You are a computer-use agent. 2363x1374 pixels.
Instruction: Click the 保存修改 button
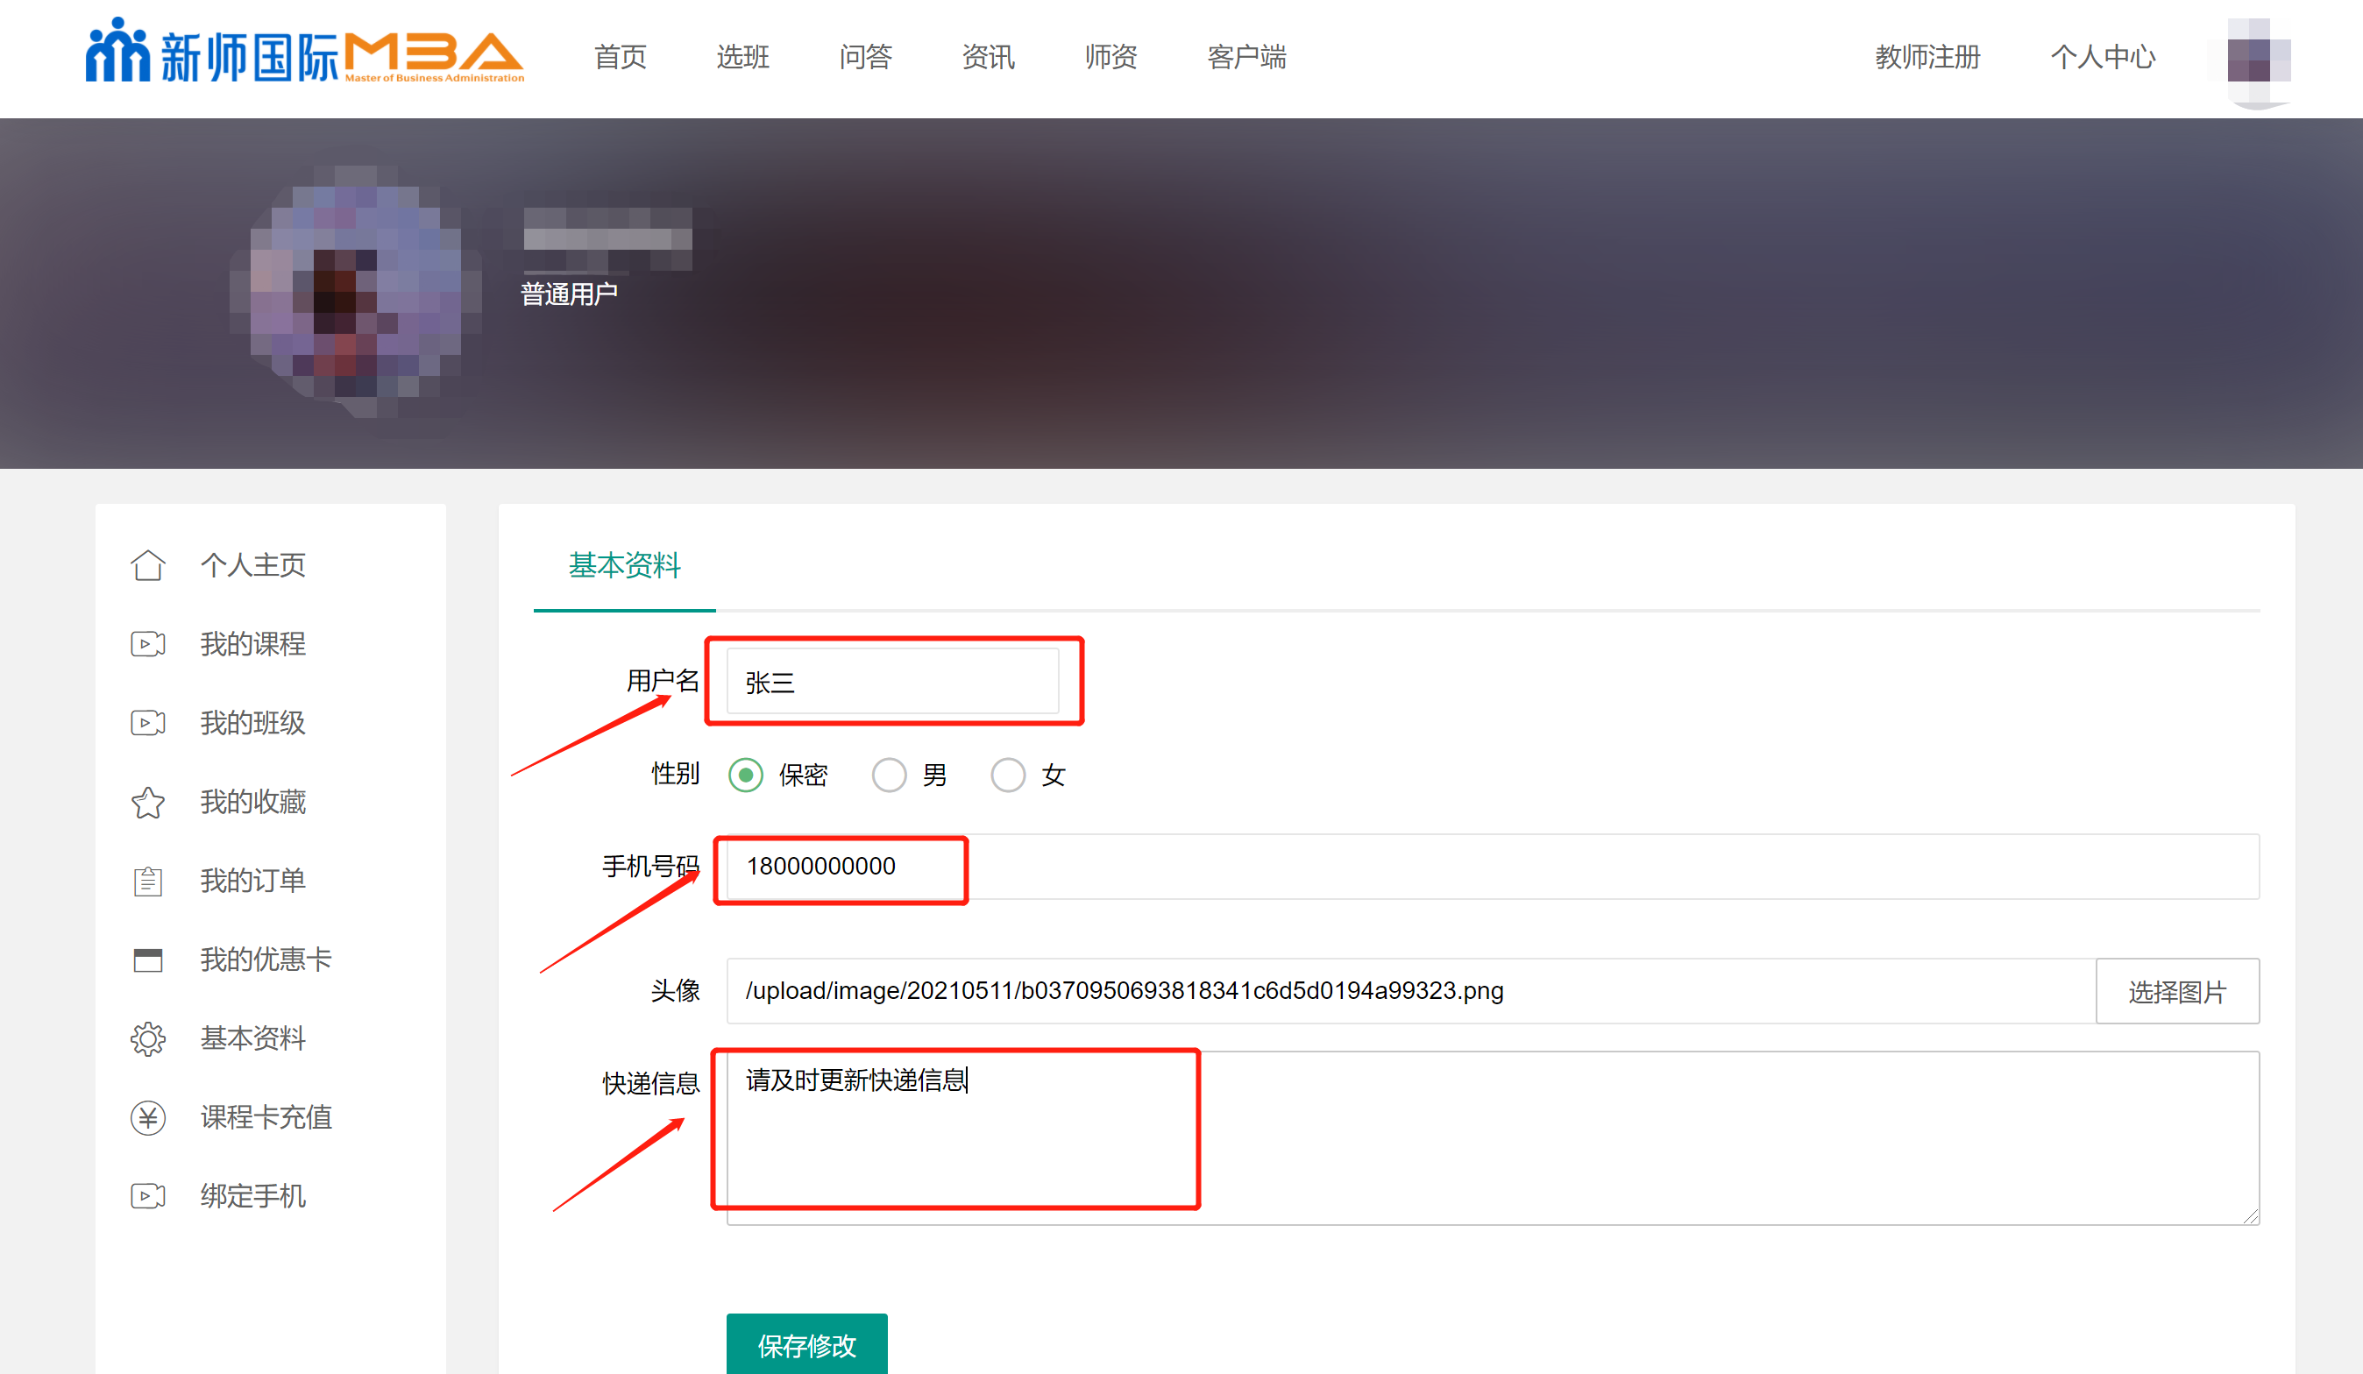coord(806,1345)
